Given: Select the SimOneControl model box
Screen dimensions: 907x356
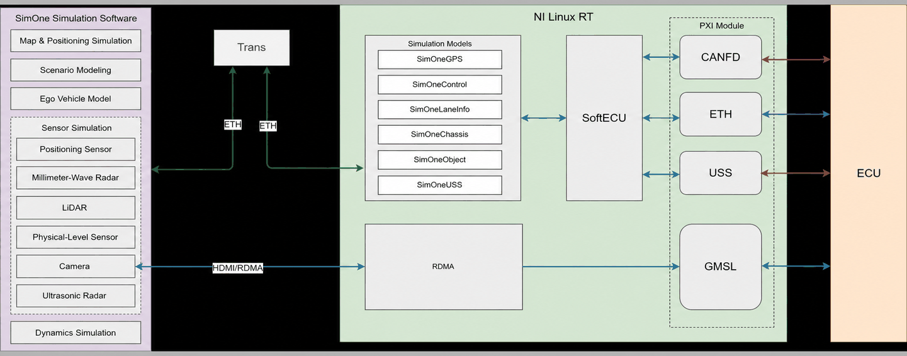Looking at the screenshot, I should point(440,84).
